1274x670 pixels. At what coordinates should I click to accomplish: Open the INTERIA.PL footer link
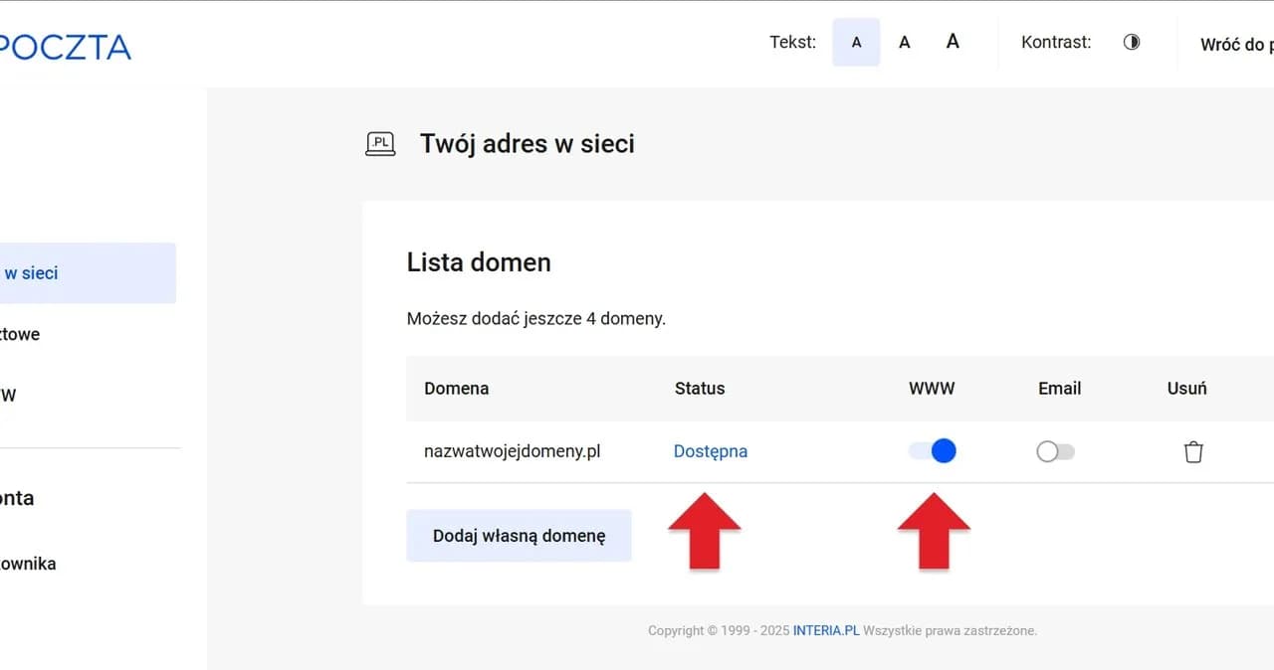pyautogui.click(x=825, y=630)
